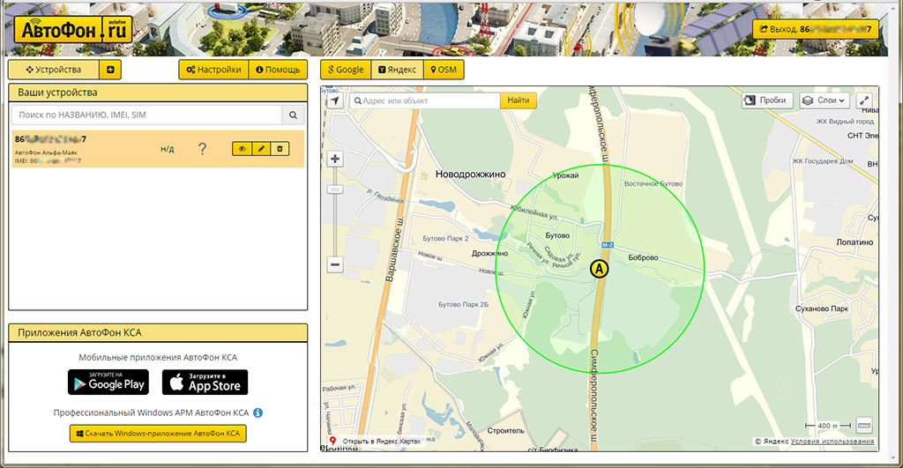This screenshot has height=468, width=903.
Task: Click the device status question mark
Action: [x=202, y=149]
